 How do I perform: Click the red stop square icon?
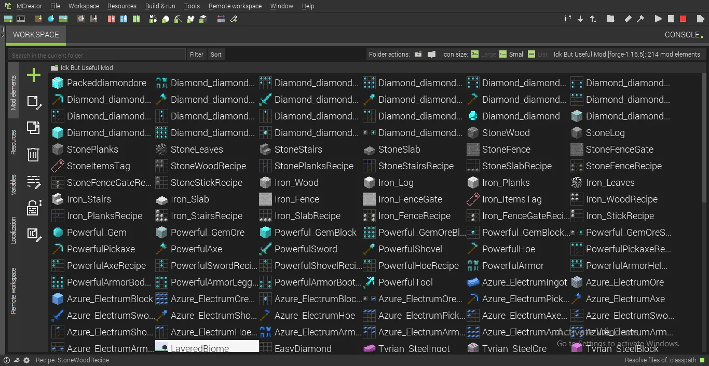pyautogui.click(x=683, y=19)
